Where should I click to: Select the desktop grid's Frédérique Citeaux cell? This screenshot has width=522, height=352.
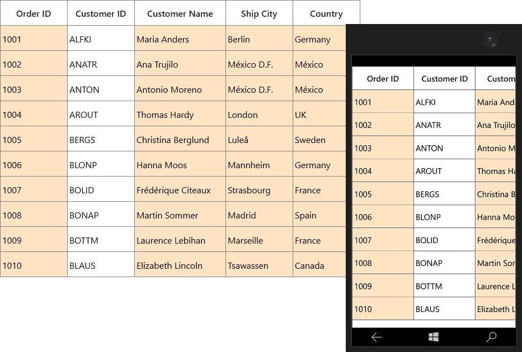tap(180, 189)
